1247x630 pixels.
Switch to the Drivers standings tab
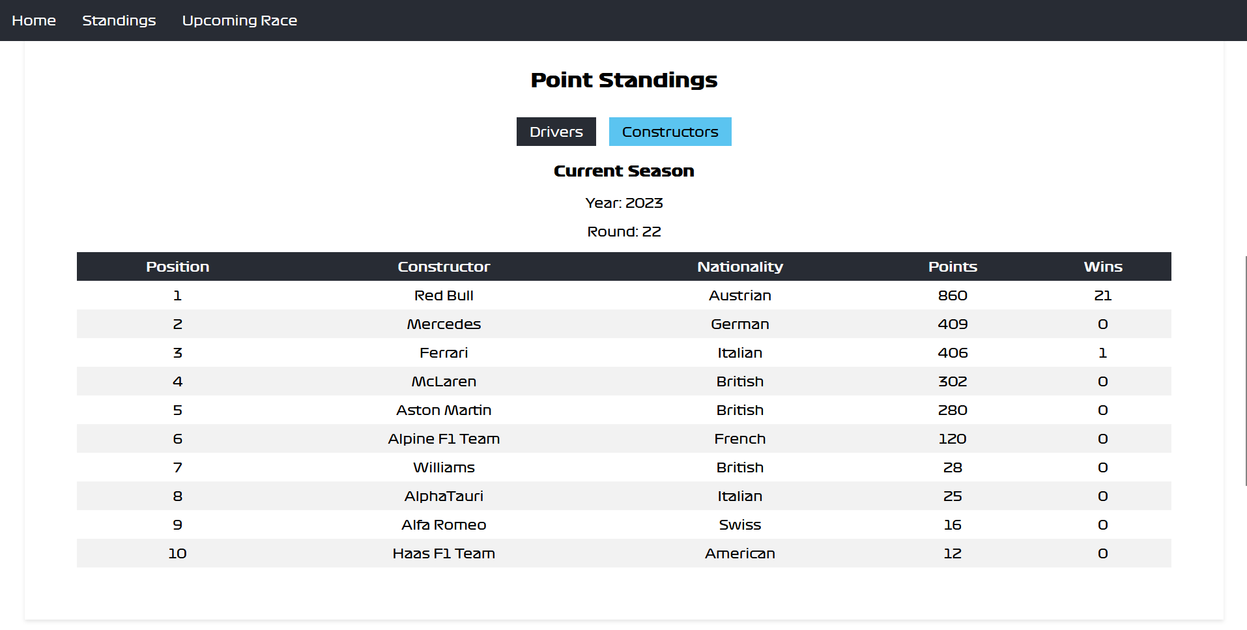[556, 132]
